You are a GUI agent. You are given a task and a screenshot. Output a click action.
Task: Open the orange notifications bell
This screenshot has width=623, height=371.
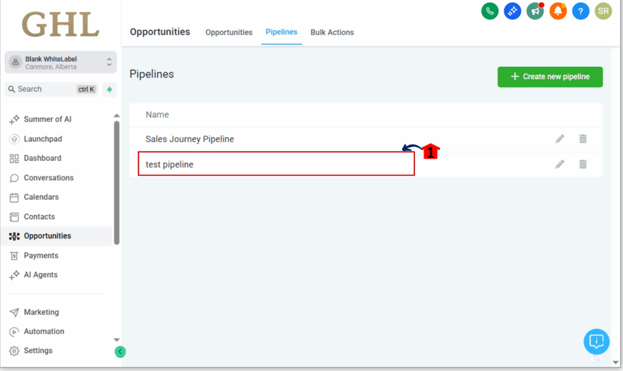pyautogui.click(x=558, y=11)
